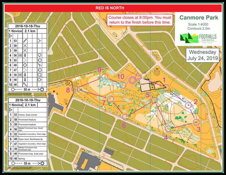Select control circle 5 on the map

154,100
